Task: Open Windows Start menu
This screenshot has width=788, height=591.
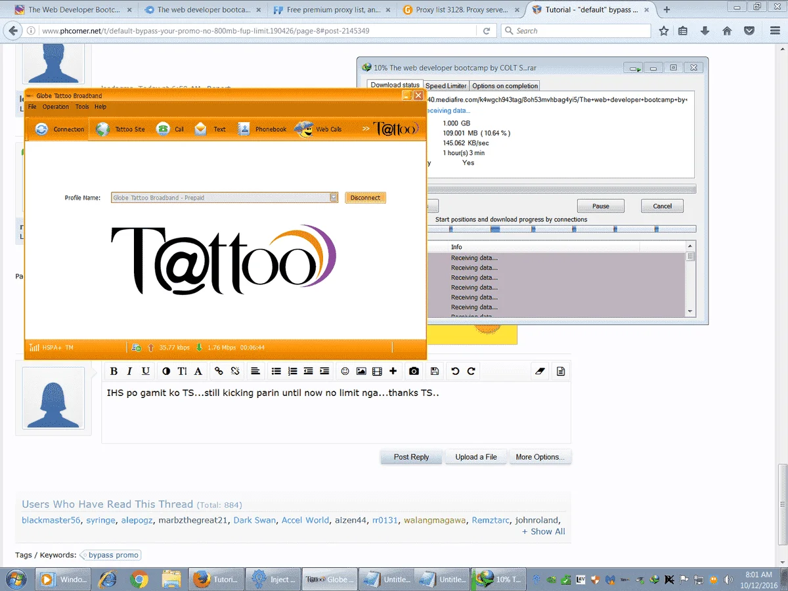Action: tap(15, 579)
